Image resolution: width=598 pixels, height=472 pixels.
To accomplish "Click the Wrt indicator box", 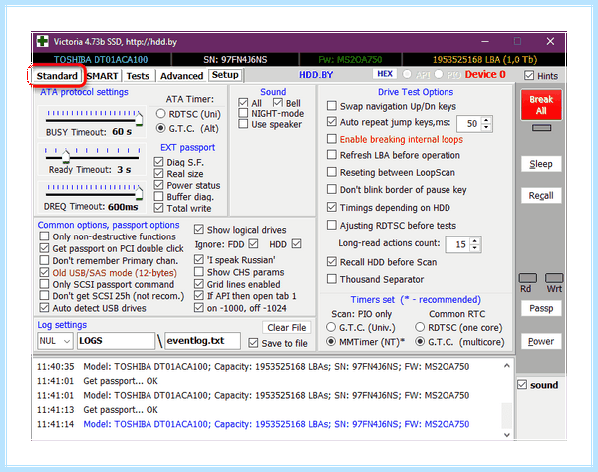I will (x=554, y=278).
